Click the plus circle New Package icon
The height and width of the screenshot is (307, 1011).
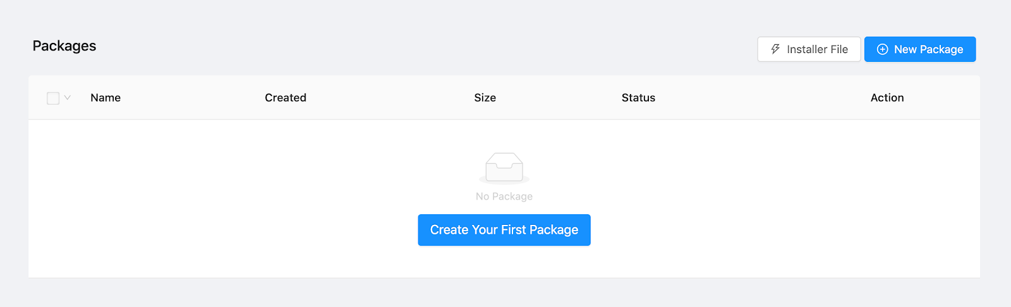click(x=883, y=49)
